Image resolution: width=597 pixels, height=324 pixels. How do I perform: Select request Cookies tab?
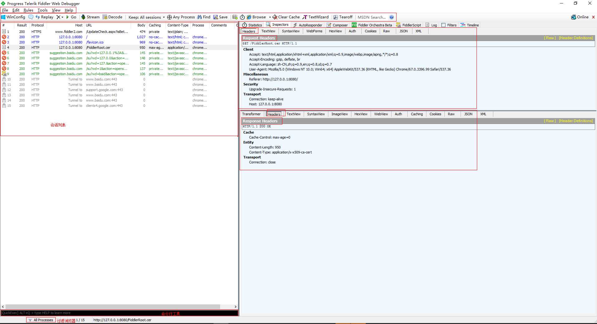point(371,31)
